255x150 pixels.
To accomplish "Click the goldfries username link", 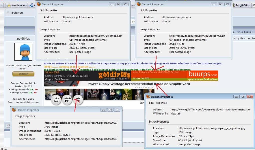I will click(23, 39).
